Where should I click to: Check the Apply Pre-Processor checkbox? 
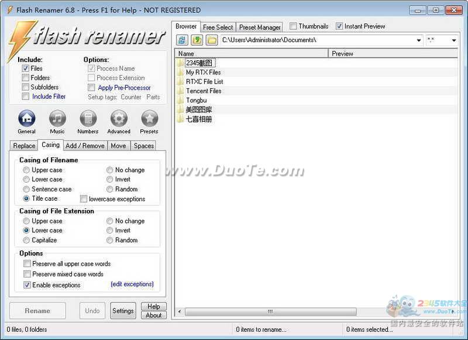click(x=91, y=87)
